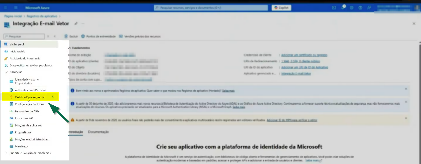Favorite Certificados e segredos with the star
The width and height of the screenshot is (421, 164).
pos(52,97)
